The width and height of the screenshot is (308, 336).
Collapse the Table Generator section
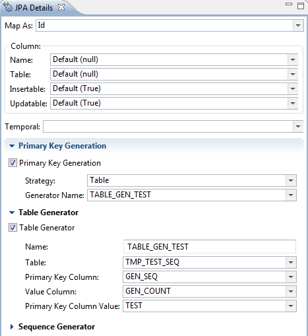pos(12,213)
